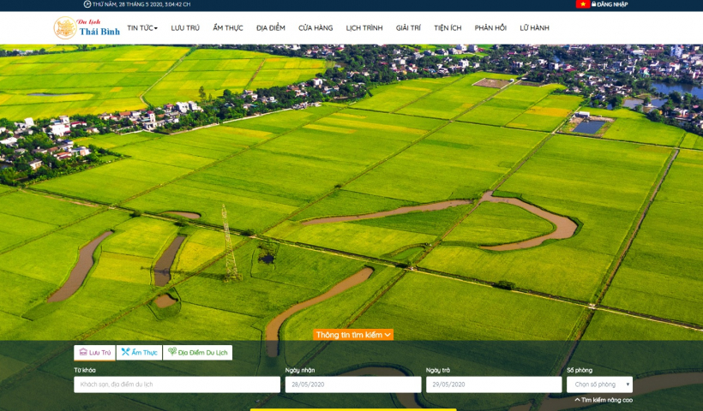Open the Lưu Trú menu item

(185, 28)
